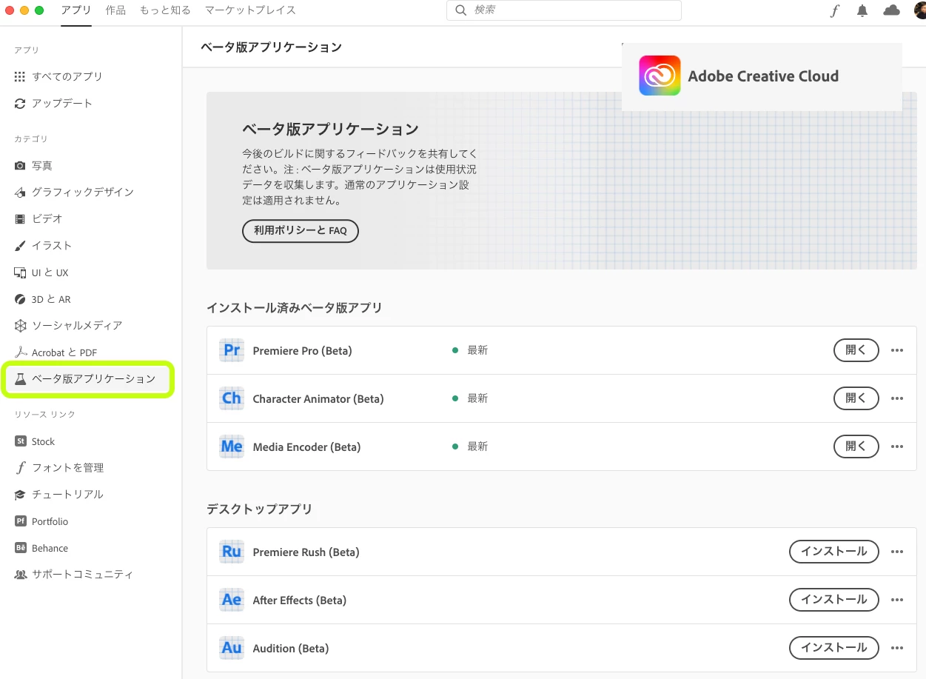The image size is (926, 679).
Task: Click the 利用ポリシーと FAQ button
Action: [301, 230]
